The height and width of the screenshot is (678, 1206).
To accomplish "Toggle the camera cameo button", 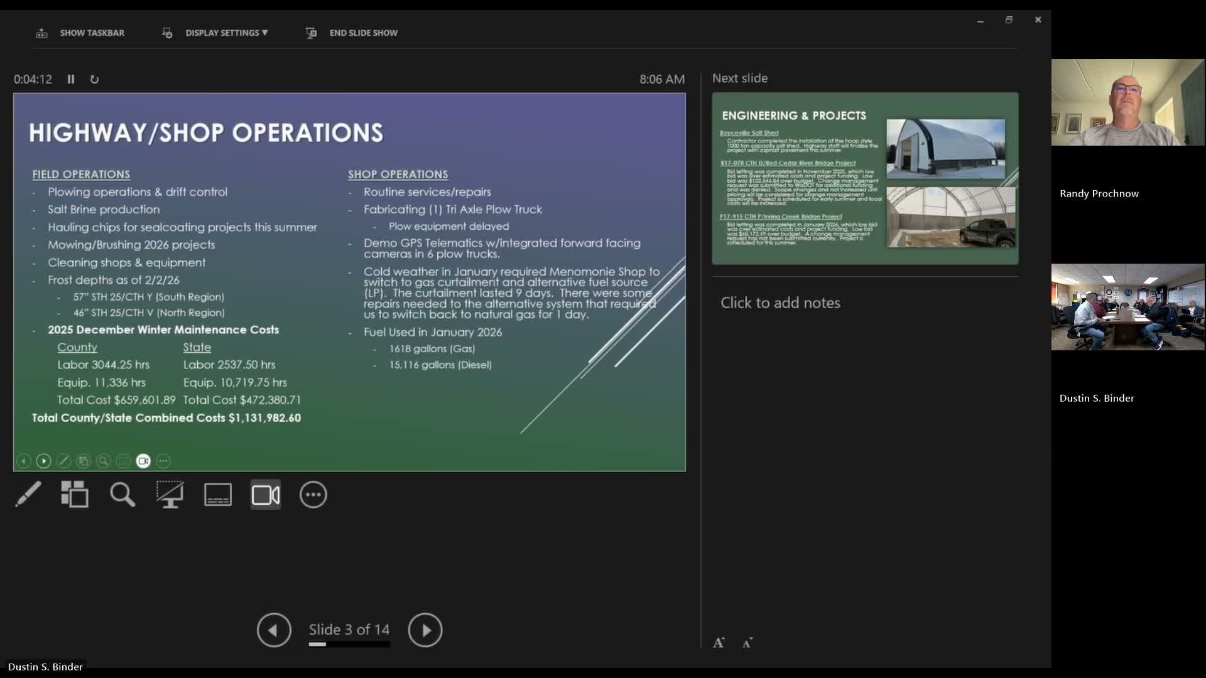I will (x=266, y=495).
